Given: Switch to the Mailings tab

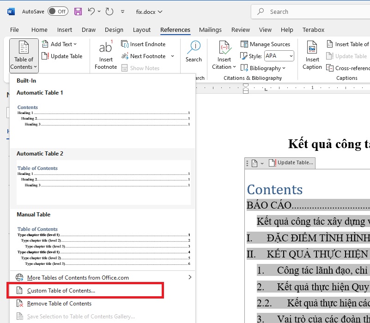Looking at the screenshot, I should 210,30.
